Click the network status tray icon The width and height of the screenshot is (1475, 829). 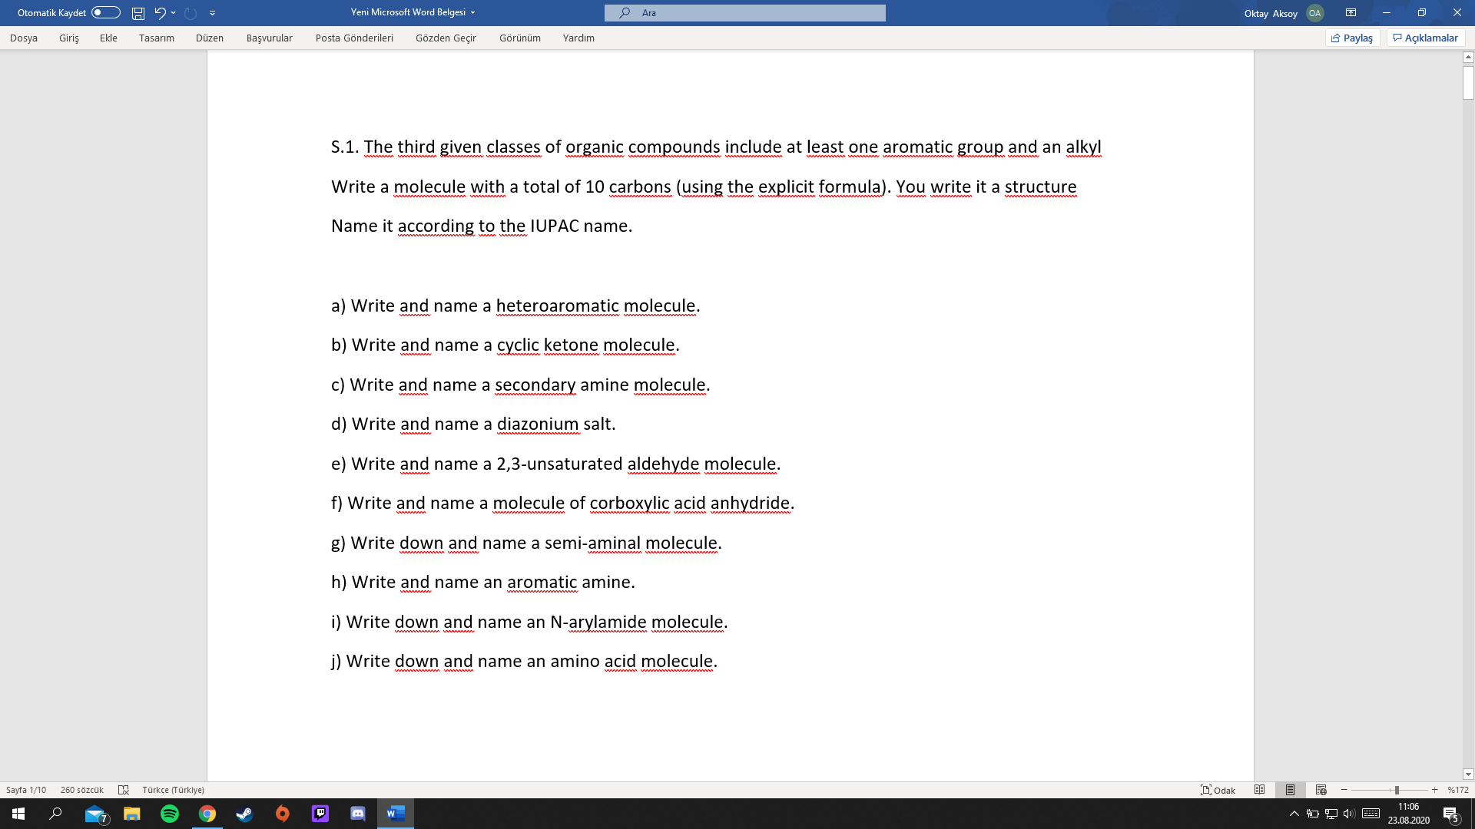point(1331,814)
